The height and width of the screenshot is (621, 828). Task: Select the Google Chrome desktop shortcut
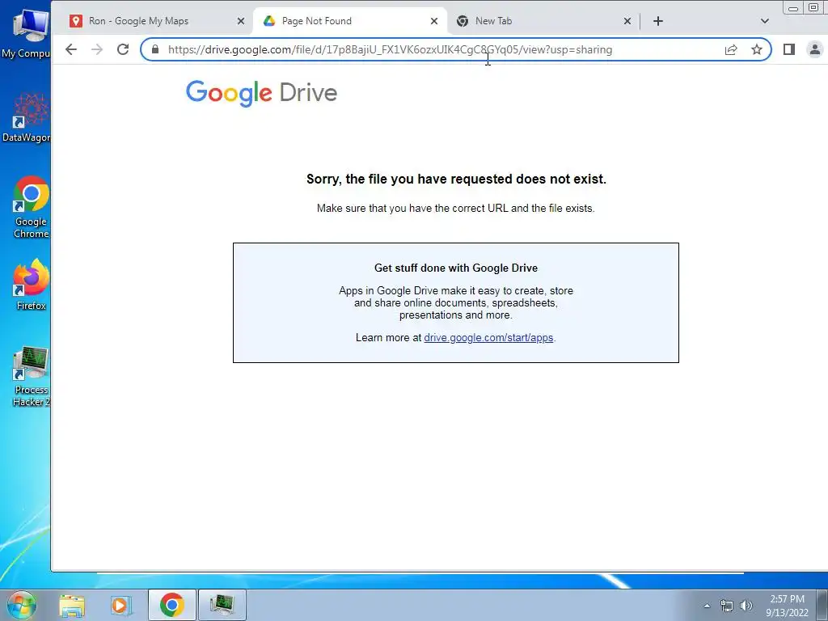tap(32, 208)
